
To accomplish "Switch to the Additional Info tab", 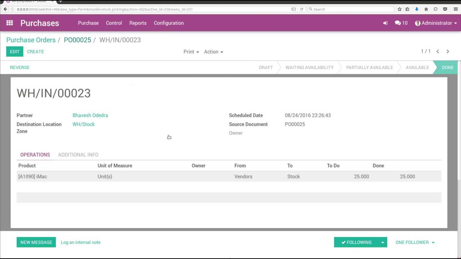I will 78,155.
